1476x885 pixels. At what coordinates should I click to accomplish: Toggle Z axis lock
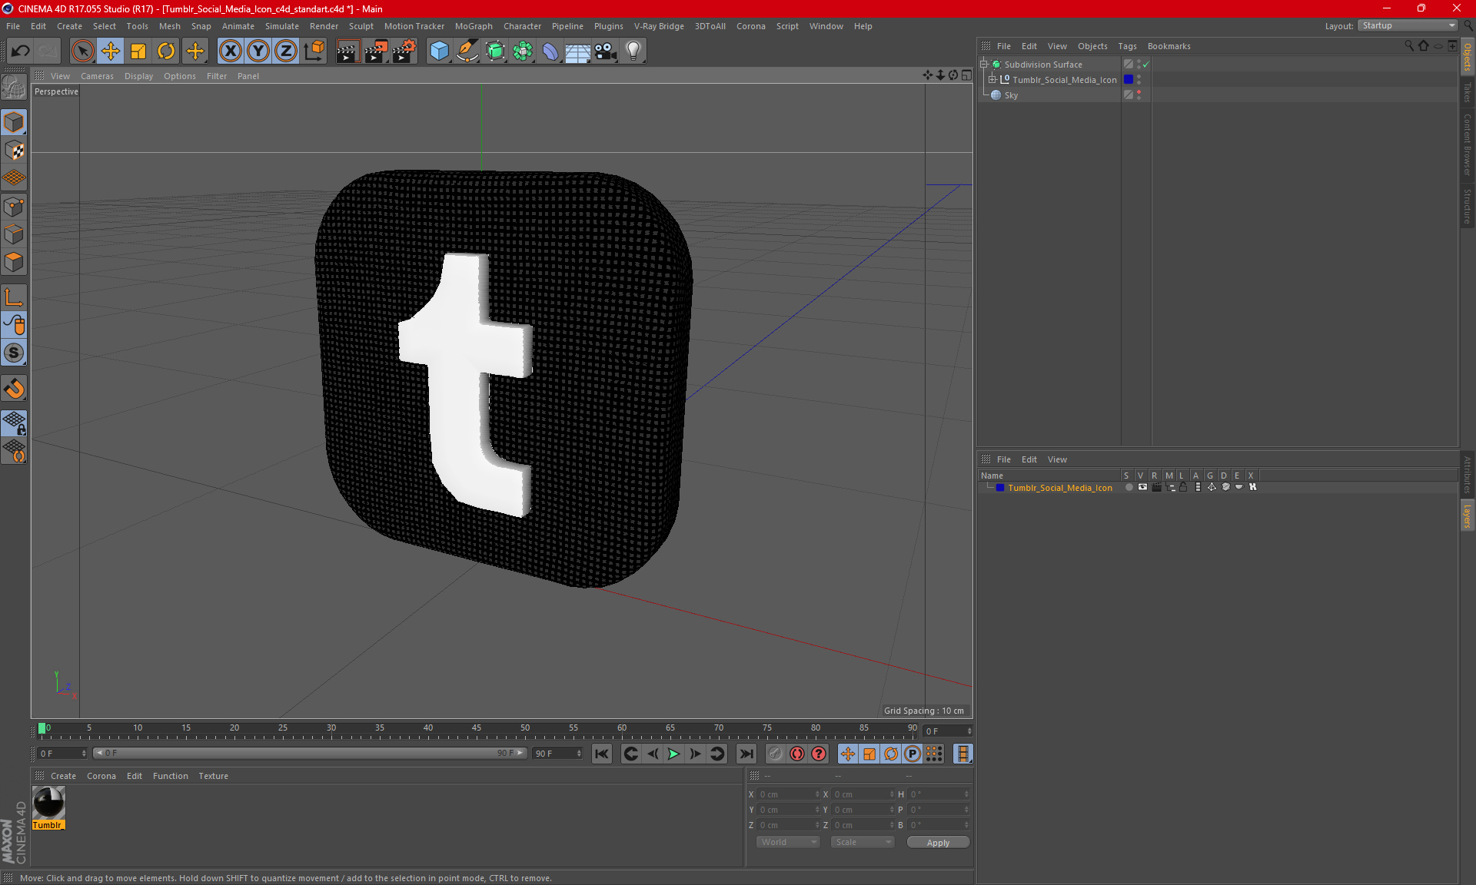[x=286, y=51]
